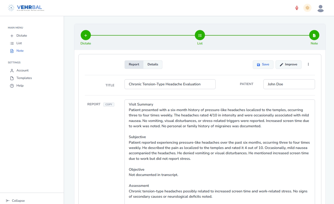Select Note in the sidebar
334x204 pixels.
20,51
